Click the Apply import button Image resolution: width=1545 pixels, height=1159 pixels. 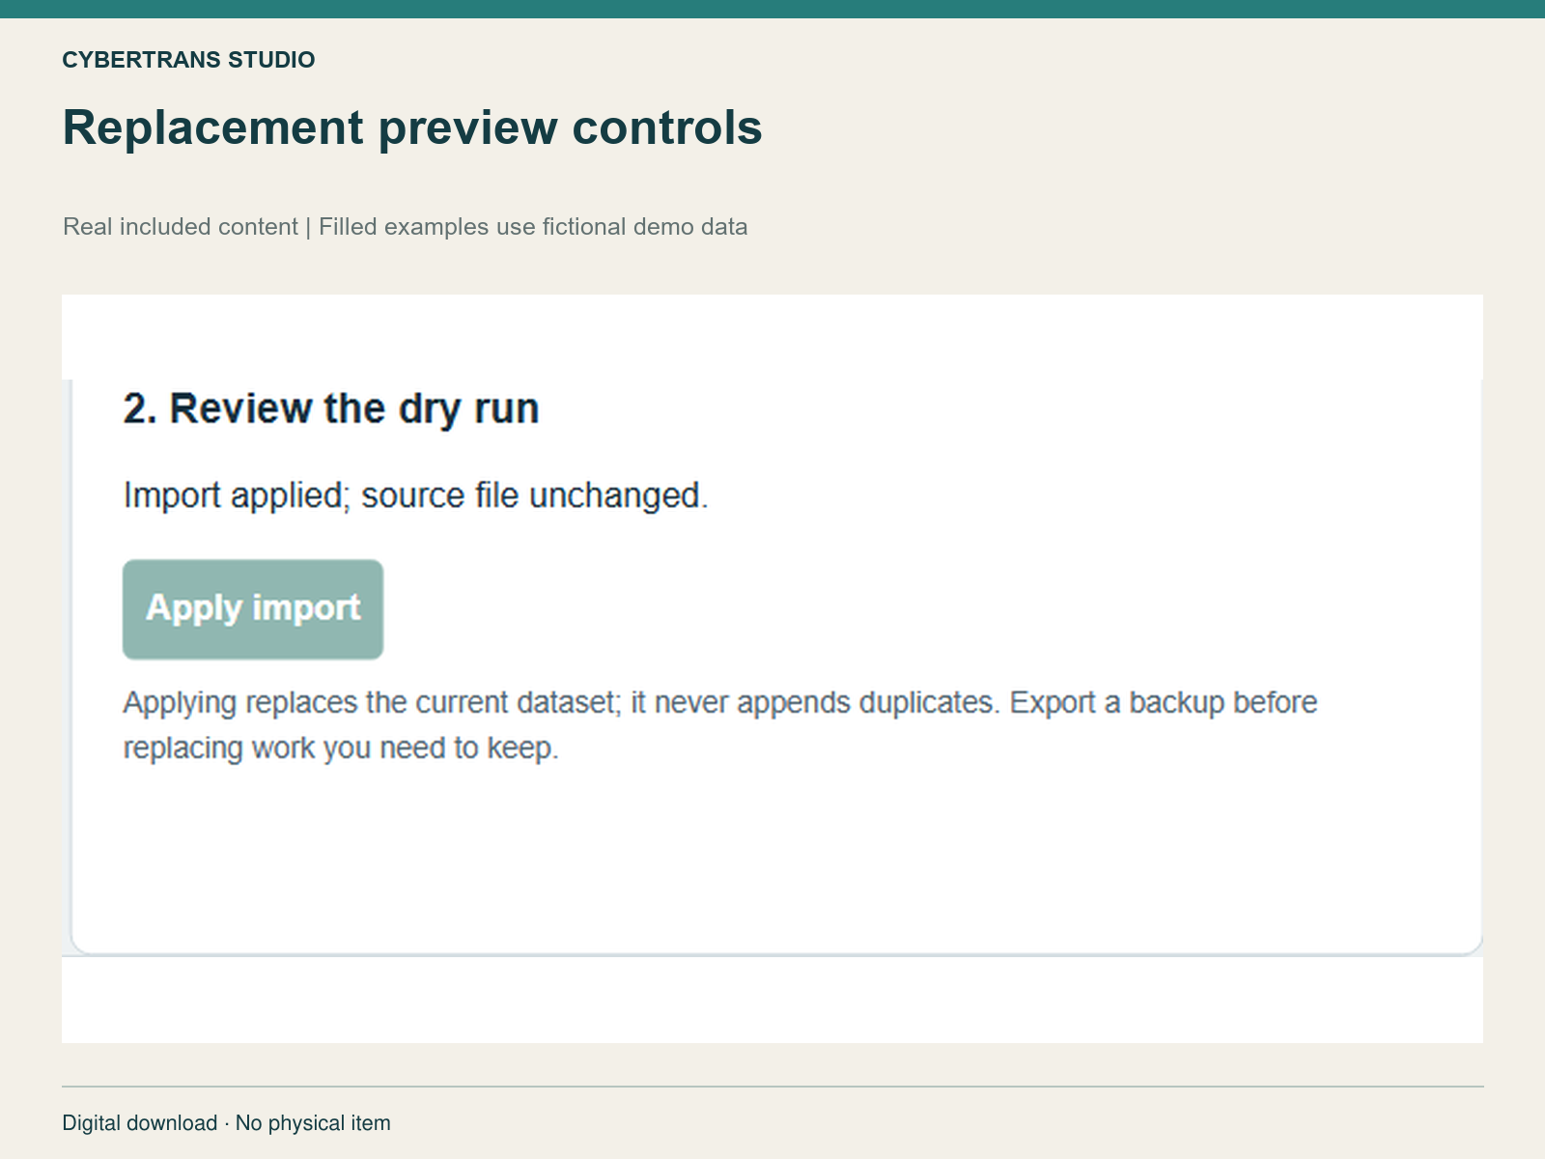click(x=253, y=609)
